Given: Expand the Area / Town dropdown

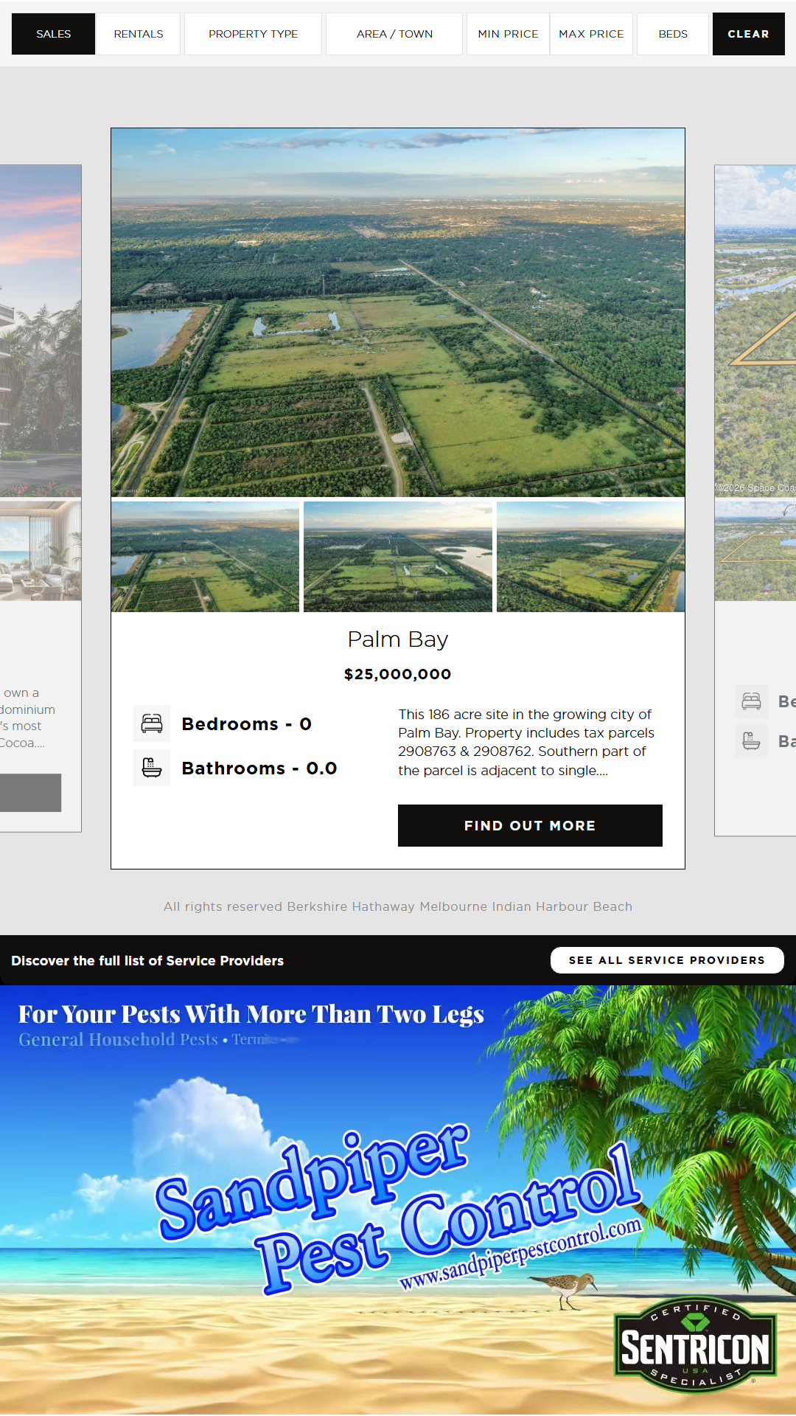Looking at the screenshot, I should click(x=394, y=34).
